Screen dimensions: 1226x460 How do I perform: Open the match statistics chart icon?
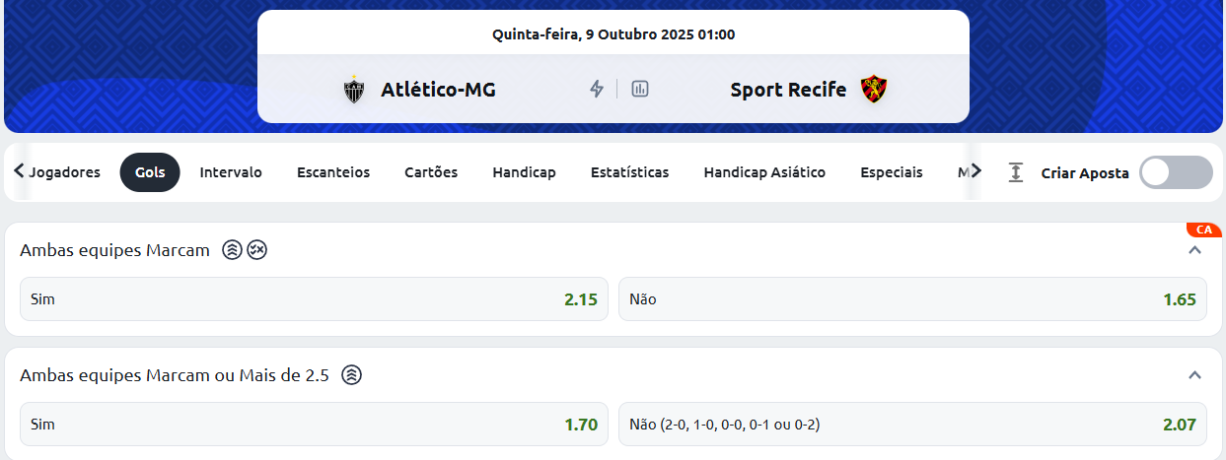(x=640, y=90)
